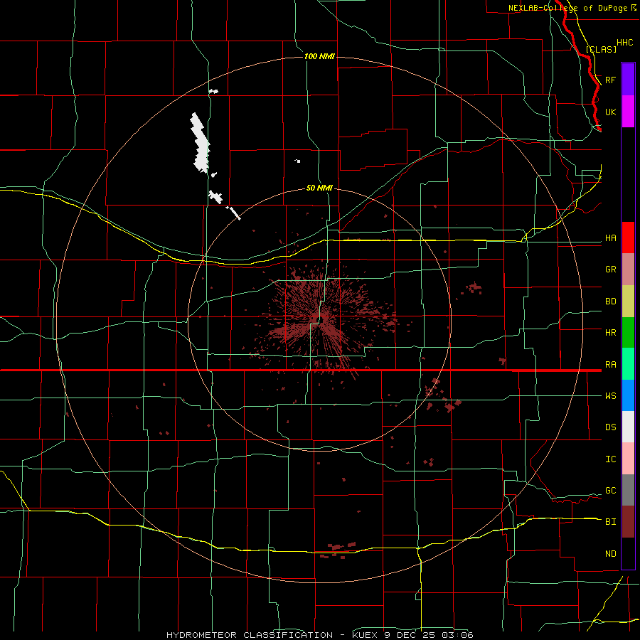Click the BD yellow legend swatch
This screenshot has width=640, height=640.
[x=628, y=301]
